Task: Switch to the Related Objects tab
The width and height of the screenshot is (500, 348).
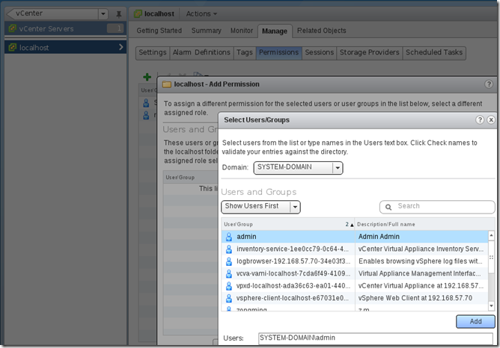Action: pos(321,31)
